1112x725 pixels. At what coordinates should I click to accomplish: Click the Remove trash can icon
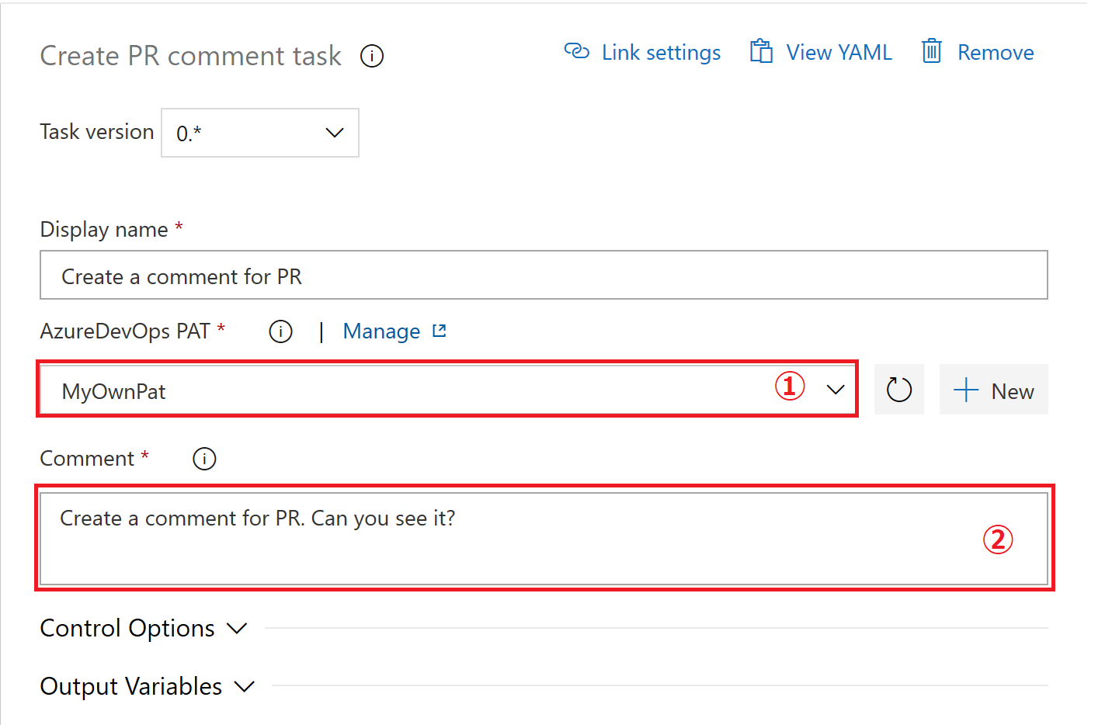tap(932, 51)
